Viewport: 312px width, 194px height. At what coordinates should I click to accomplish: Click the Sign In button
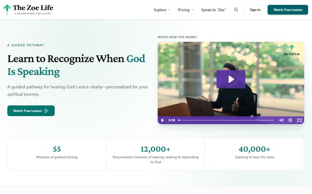(255, 10)
